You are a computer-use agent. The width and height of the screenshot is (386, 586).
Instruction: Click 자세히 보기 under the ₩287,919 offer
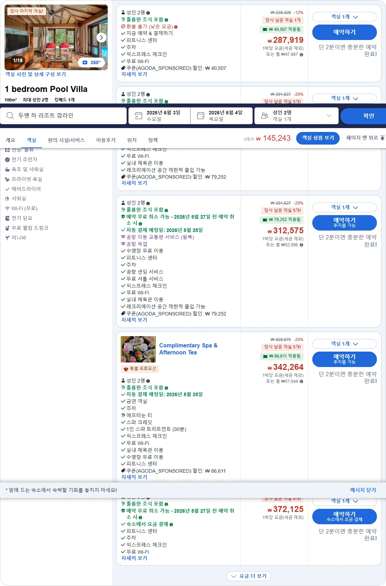(x=134, y=74)
